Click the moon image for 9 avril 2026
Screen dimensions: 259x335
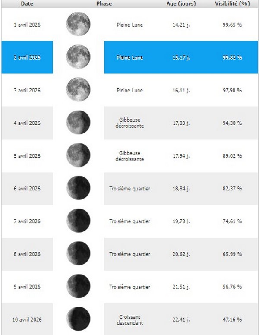[78, 287]
